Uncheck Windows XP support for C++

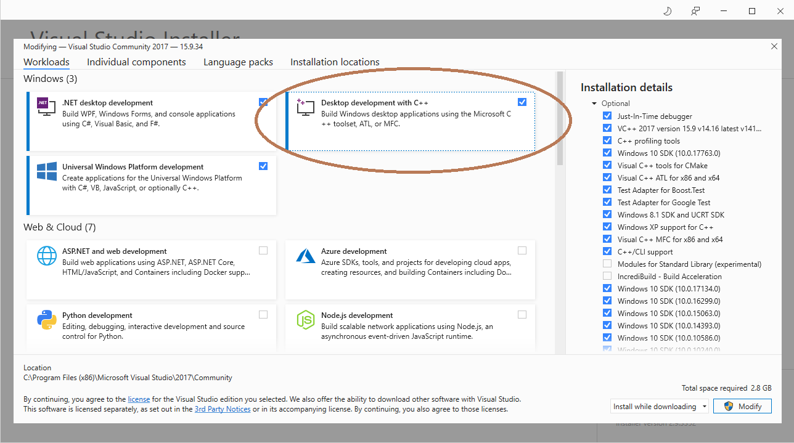[607, 227]
